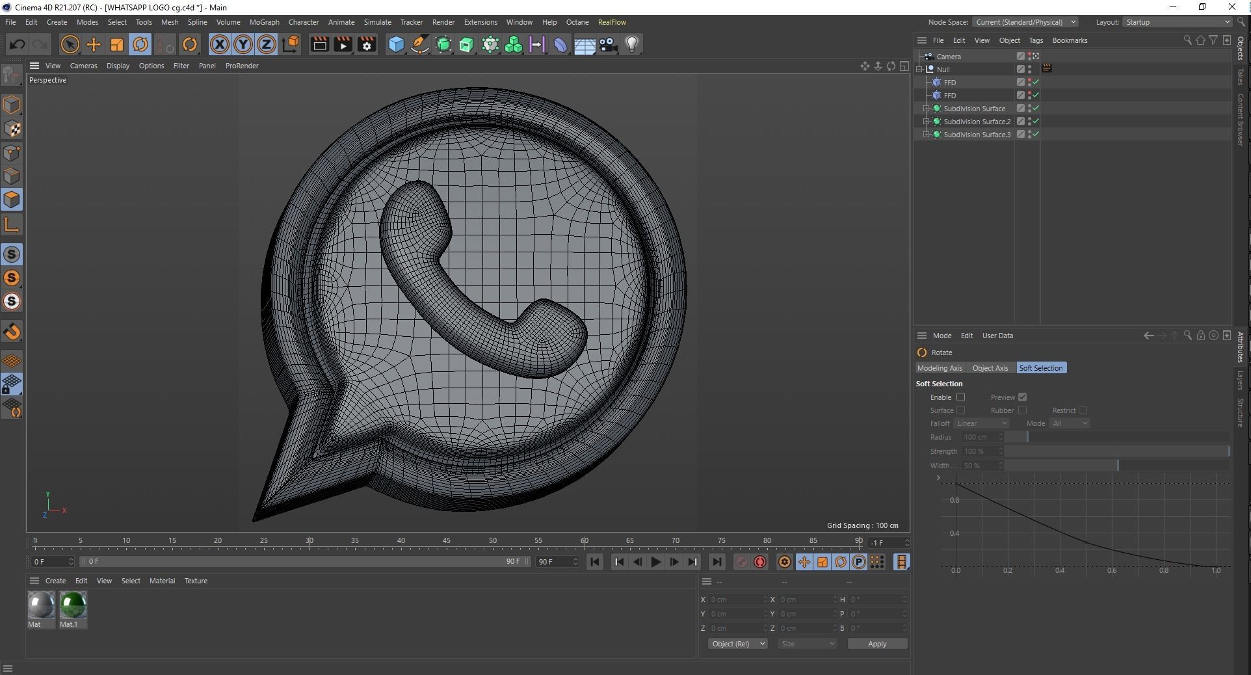
Task: Add a Floor environment object icon
Action: (x=585, y=44)
